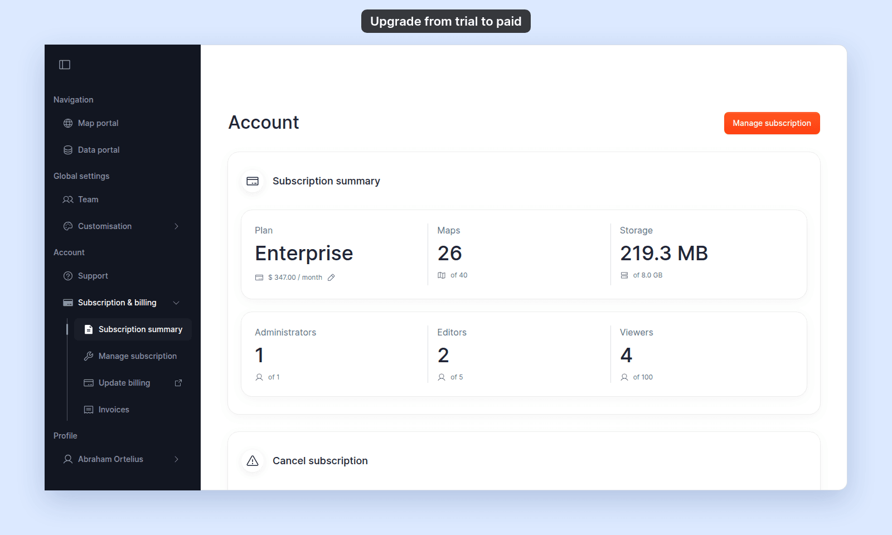
Task: Open the Invoices page
Action: 133,410
